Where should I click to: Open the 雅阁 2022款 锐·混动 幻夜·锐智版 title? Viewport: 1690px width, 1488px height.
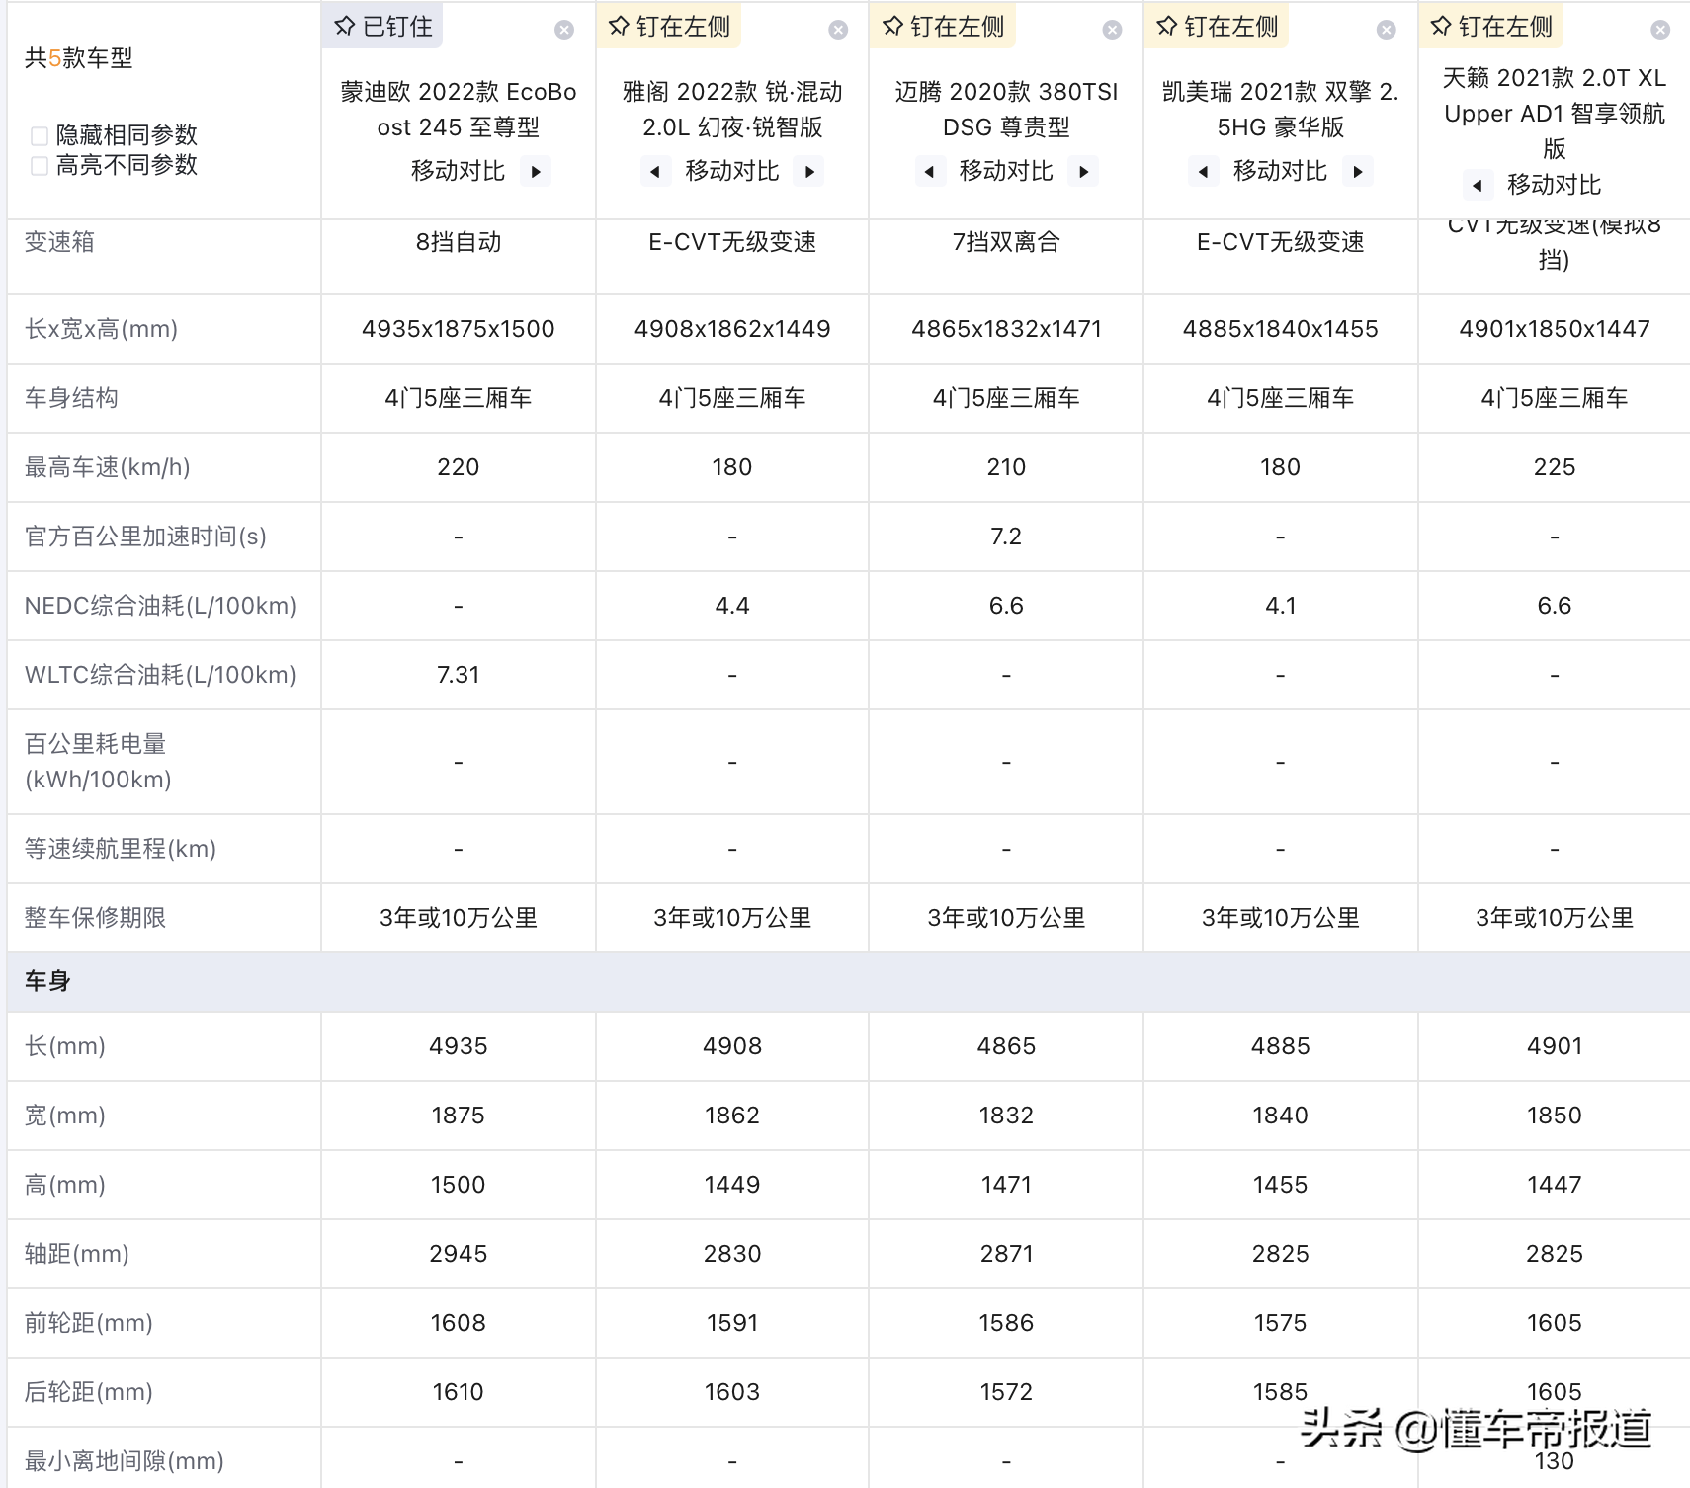(732, 110)
